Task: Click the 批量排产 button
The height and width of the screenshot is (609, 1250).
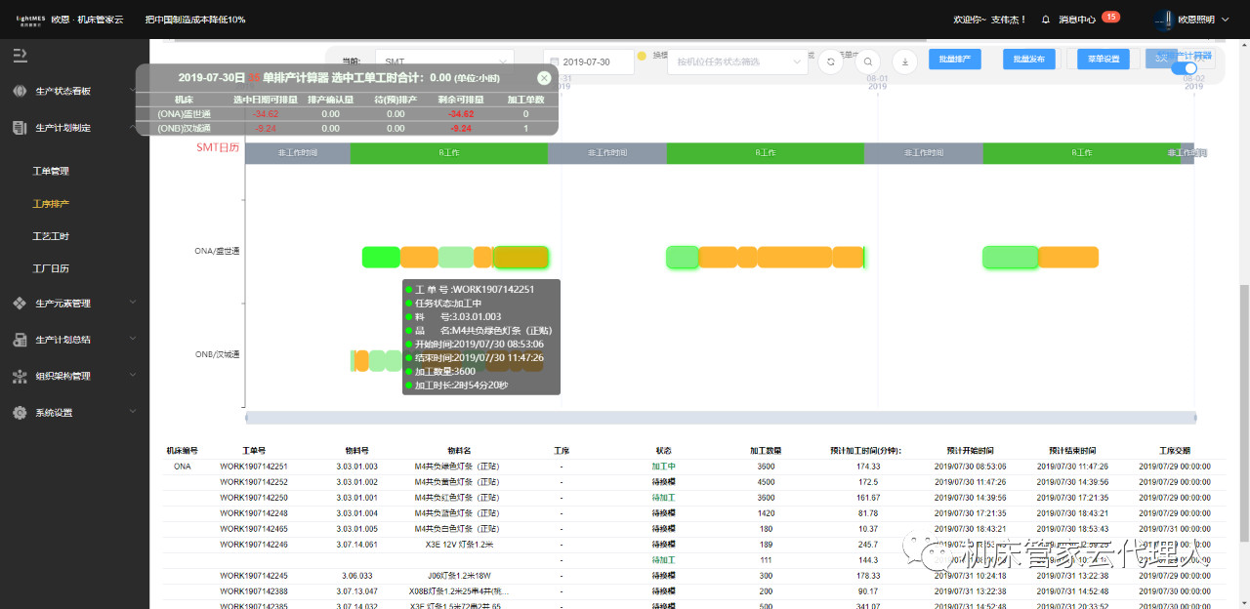Action: tap(954, 60)
